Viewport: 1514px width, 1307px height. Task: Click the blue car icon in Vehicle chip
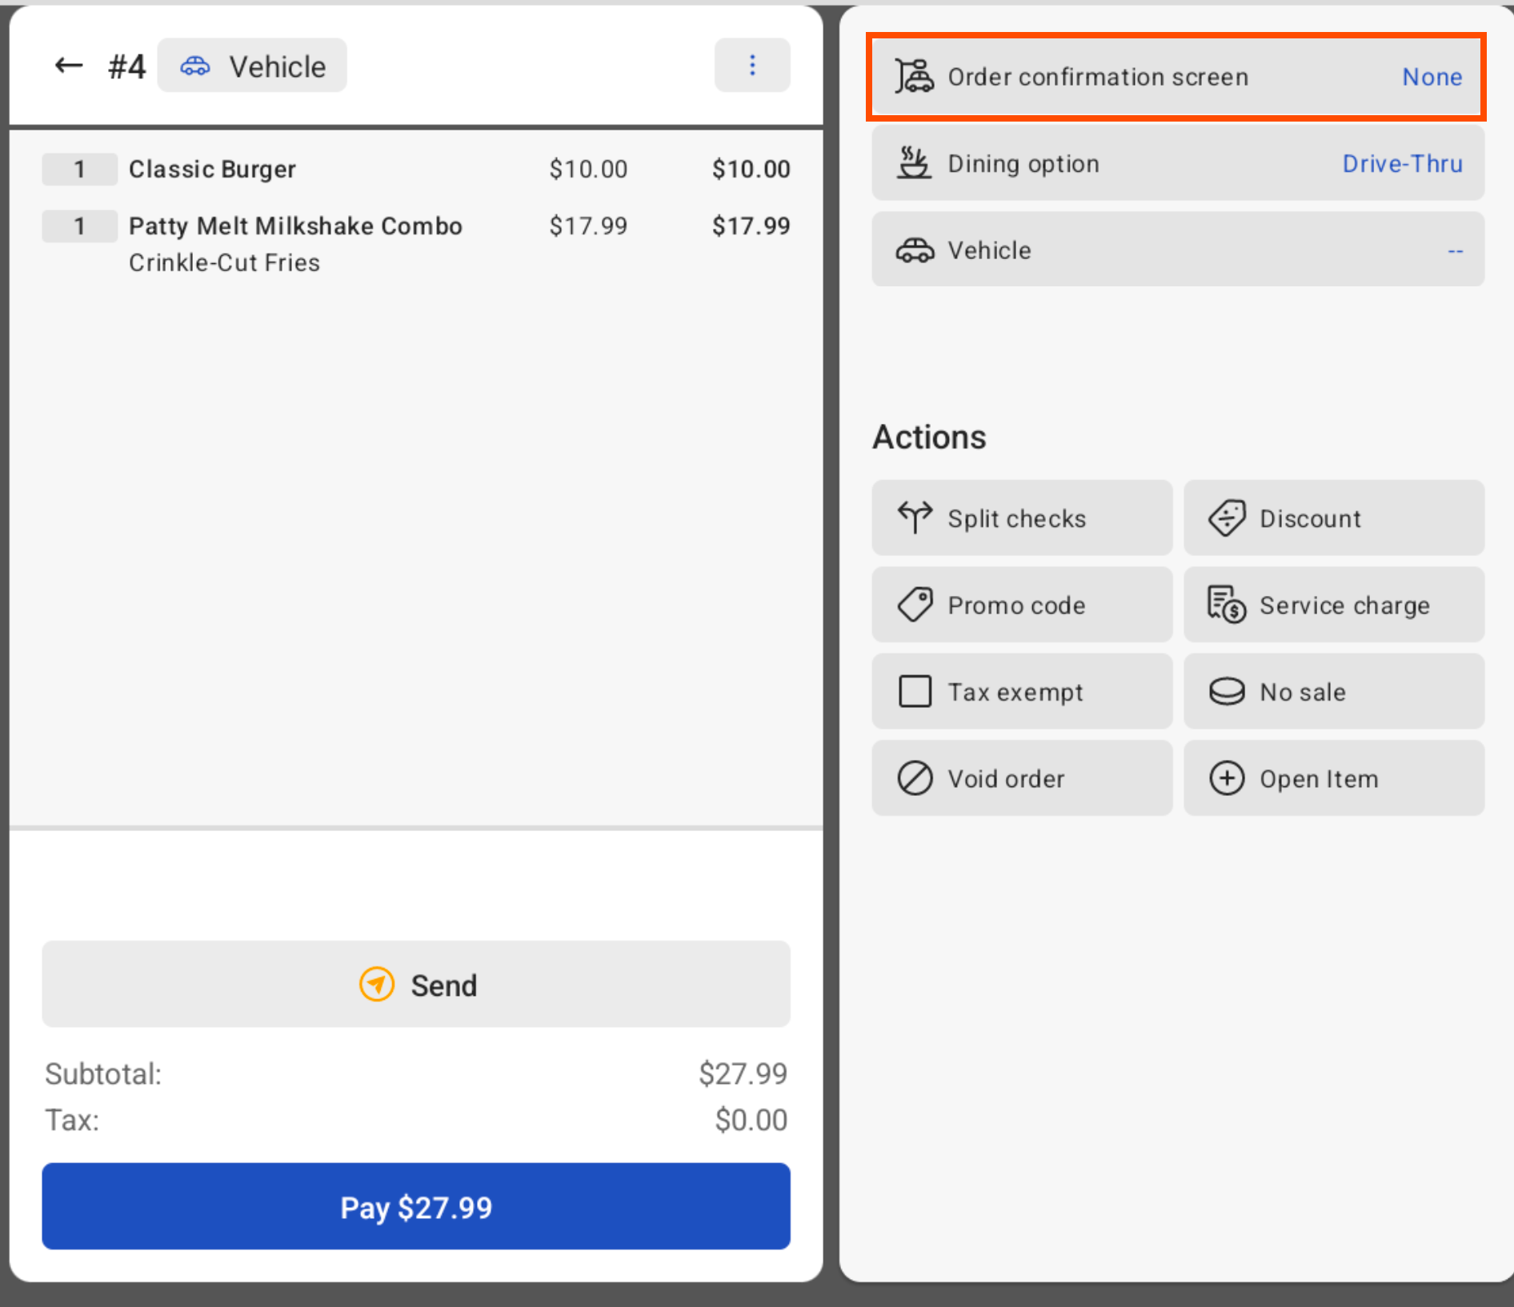tap(195, 66)
